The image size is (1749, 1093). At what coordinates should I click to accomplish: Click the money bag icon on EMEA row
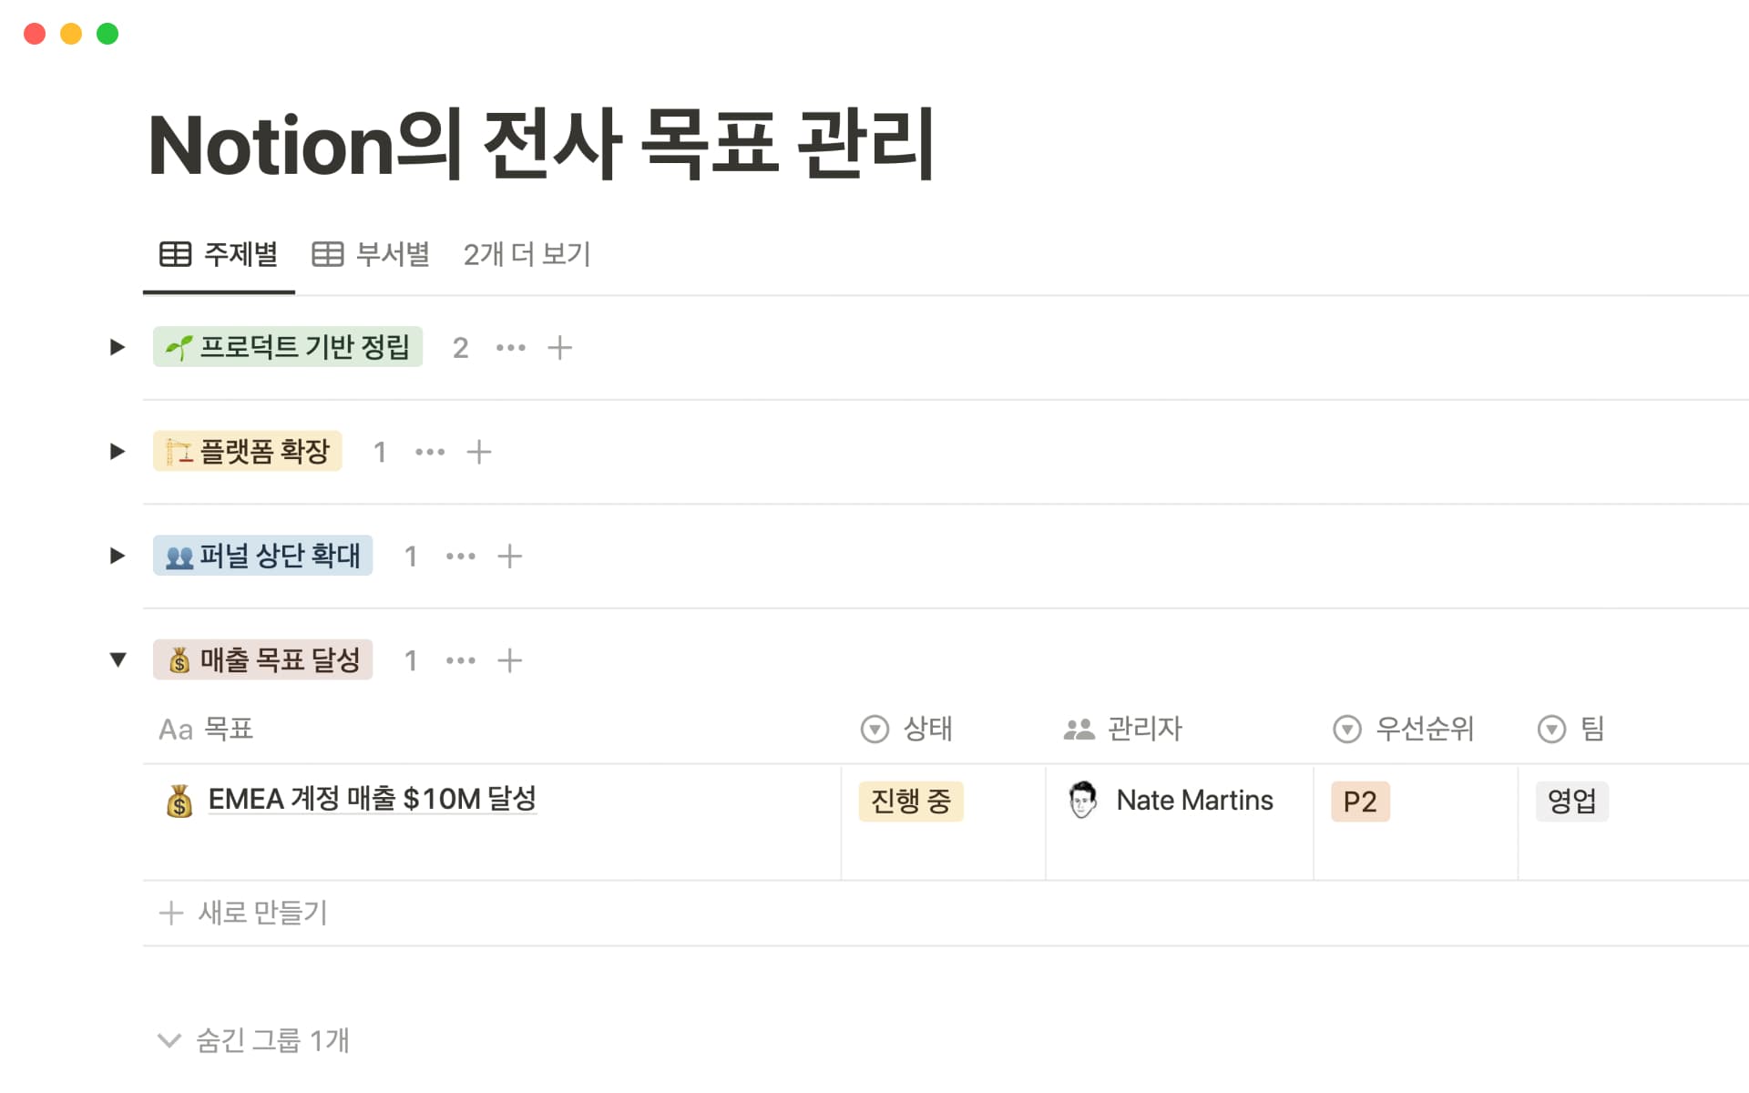pos(179,801)
